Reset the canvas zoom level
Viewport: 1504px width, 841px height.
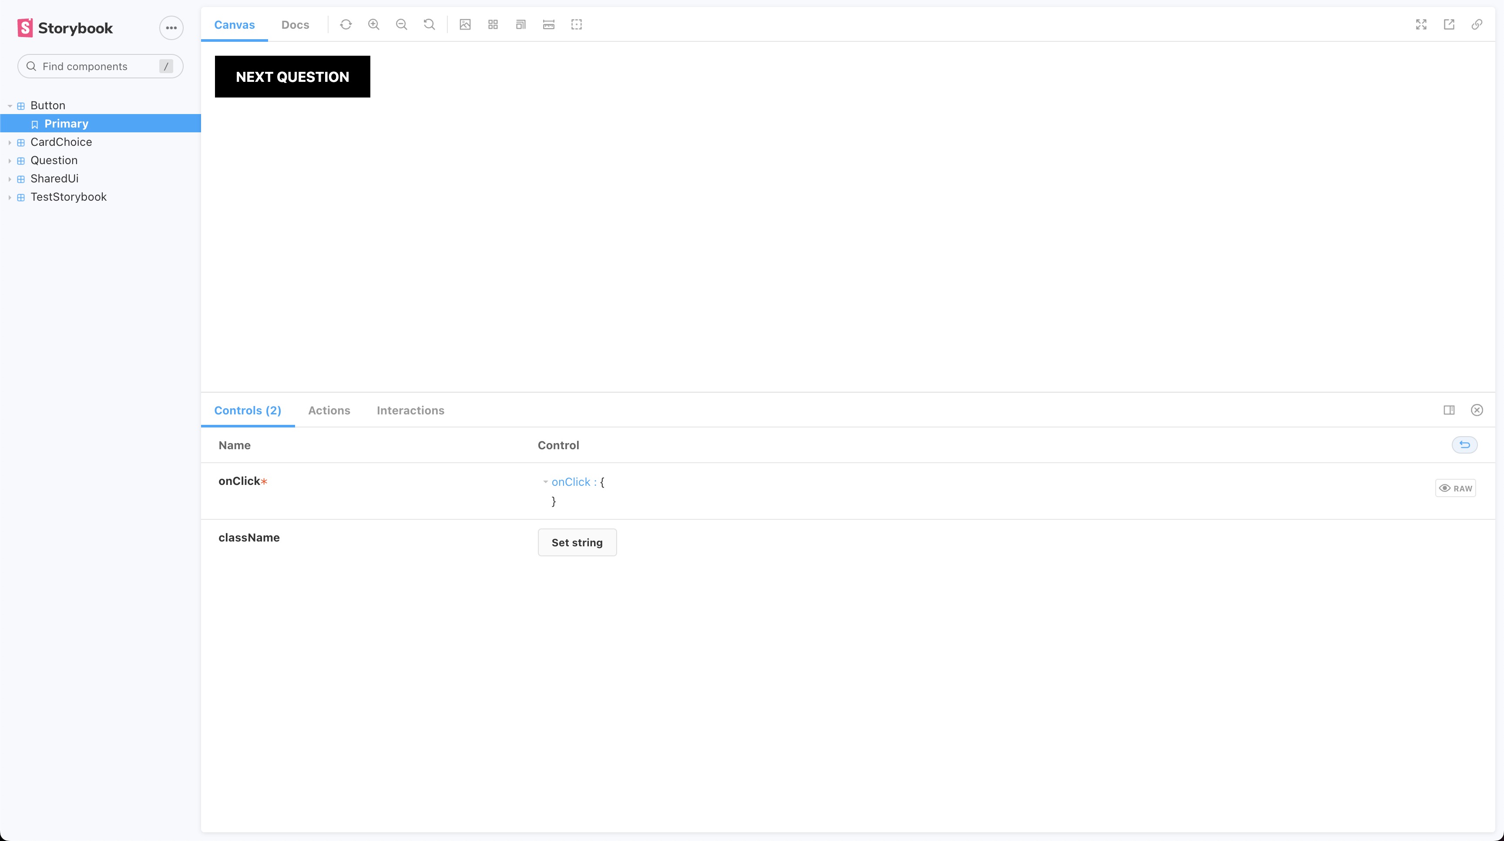[429, 24]
